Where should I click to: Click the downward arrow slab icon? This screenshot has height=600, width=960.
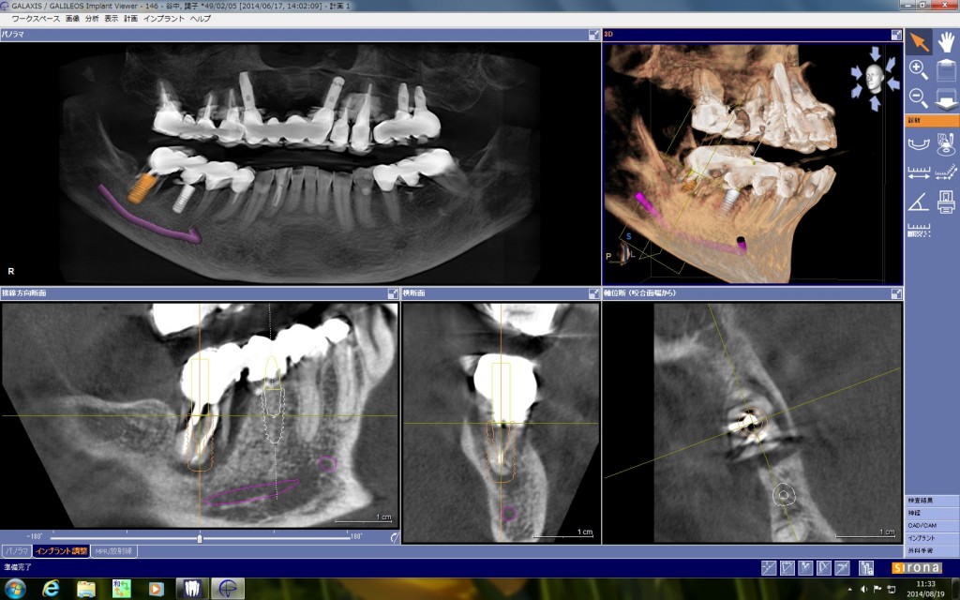pos(946,97)
